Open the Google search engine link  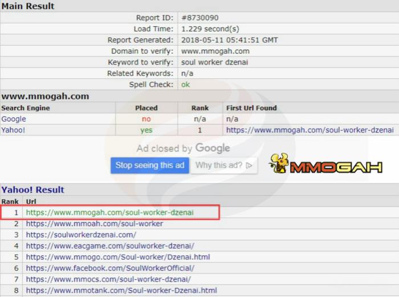(x=14, y=119)
